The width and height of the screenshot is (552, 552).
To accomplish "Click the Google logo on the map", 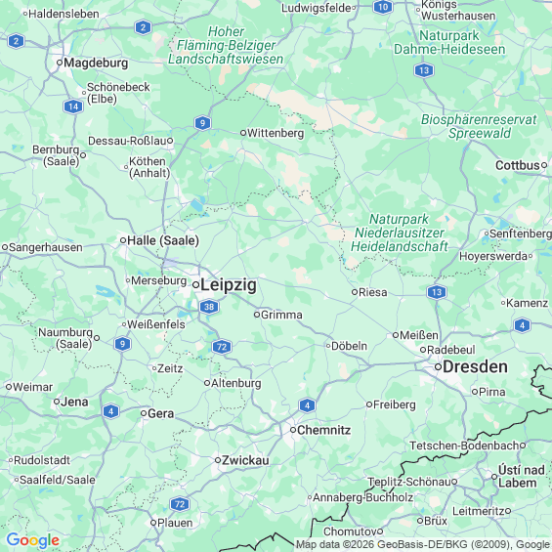I will point(33,540).
